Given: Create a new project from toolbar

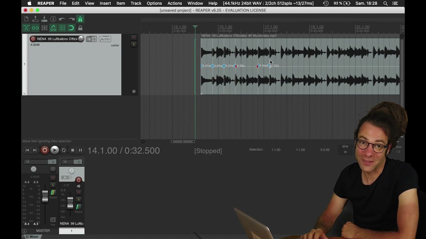Looking at the screenshot, I should (x=26, y=19).
